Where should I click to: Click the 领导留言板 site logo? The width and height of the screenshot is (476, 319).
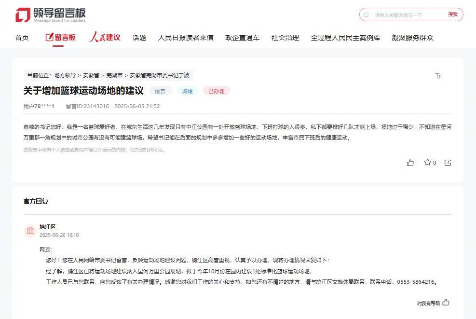coord(51,15)
